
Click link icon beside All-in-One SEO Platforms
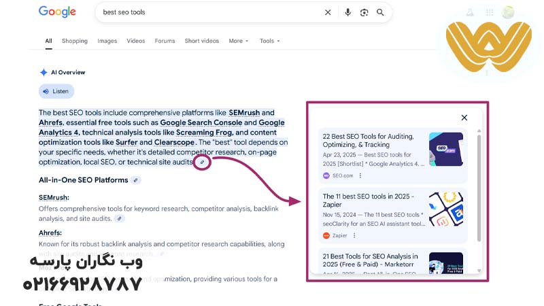(x=136, y=180)
